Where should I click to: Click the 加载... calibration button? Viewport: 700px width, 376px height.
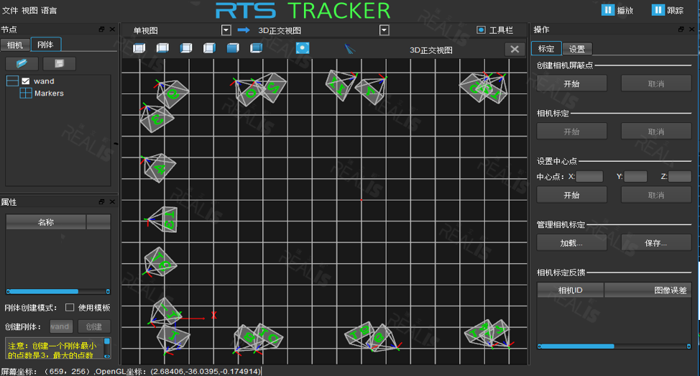(x=571, y=242)
